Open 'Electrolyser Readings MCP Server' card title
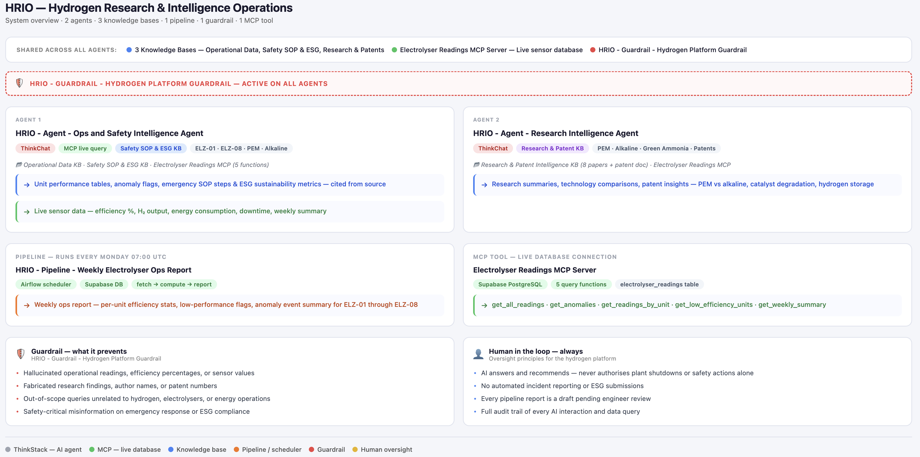Screen dimensions: 920x457 pyautogui.click(x=535, y=270)
